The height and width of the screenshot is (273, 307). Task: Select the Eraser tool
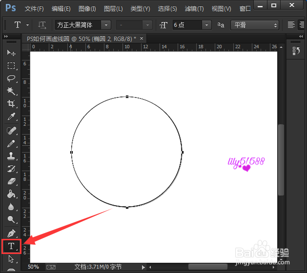click(11, 181)
